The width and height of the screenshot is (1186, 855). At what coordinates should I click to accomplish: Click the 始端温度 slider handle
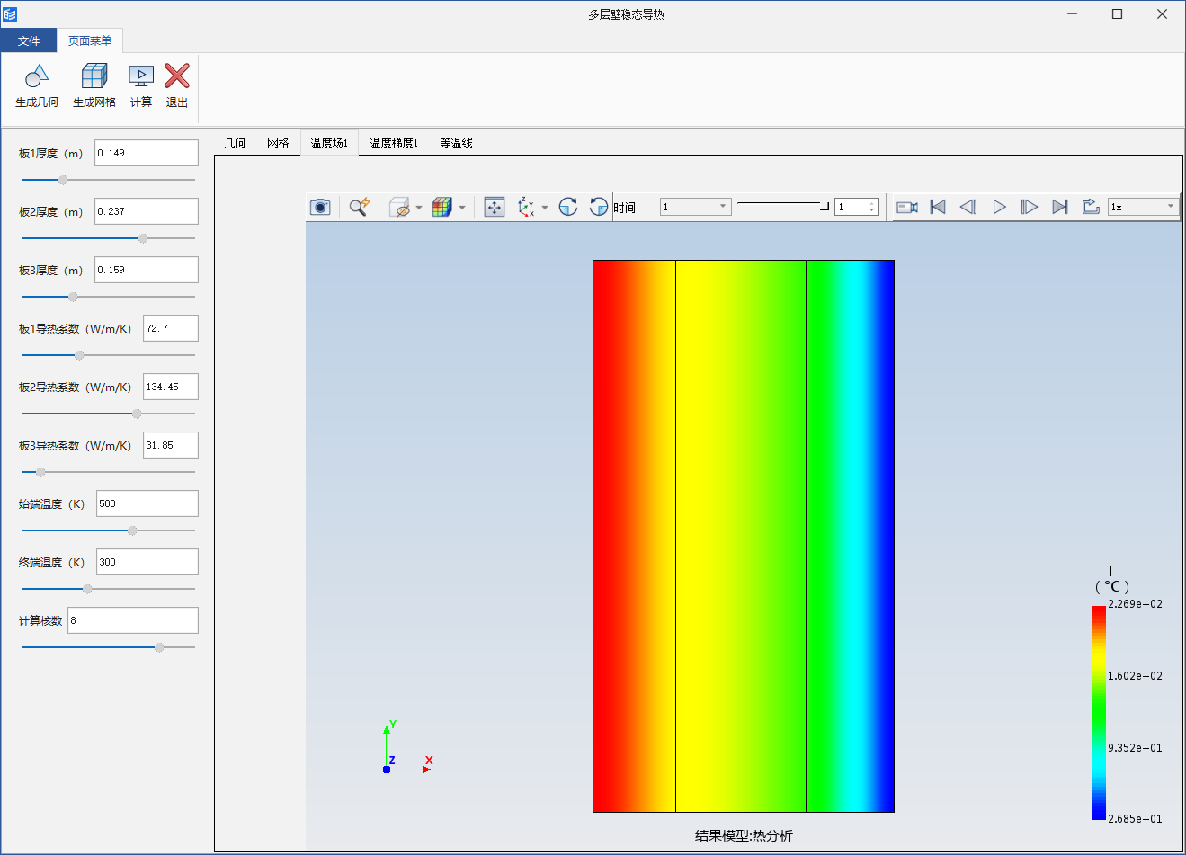click(132, 530)
